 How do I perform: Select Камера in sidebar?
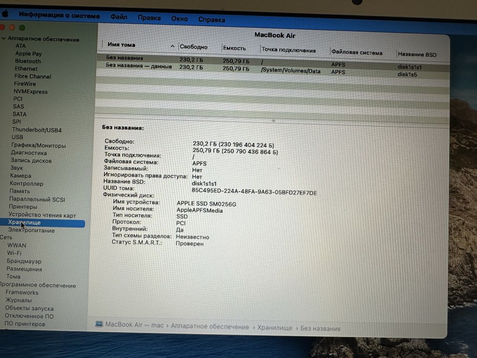click(x=21, y=175)
